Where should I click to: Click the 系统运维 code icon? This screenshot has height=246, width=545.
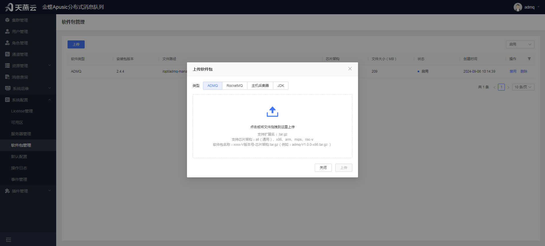[8, 88]
